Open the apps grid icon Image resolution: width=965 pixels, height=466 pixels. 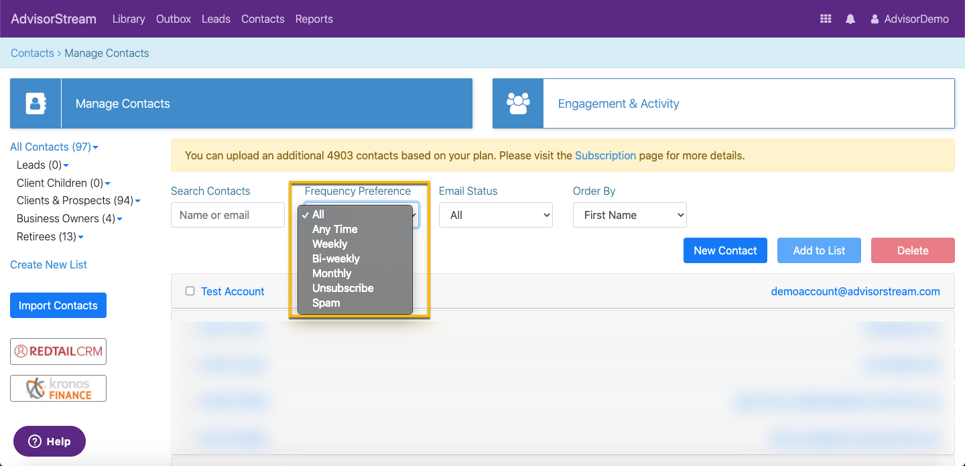[x=826, y=19]
